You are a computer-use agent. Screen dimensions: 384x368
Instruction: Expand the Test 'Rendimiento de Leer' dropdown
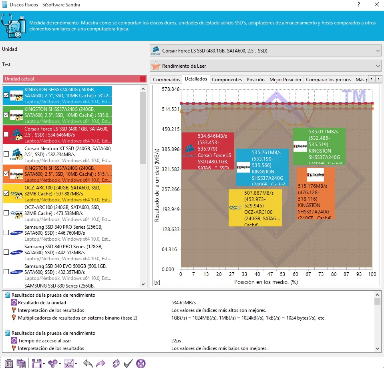coord(265,66)
